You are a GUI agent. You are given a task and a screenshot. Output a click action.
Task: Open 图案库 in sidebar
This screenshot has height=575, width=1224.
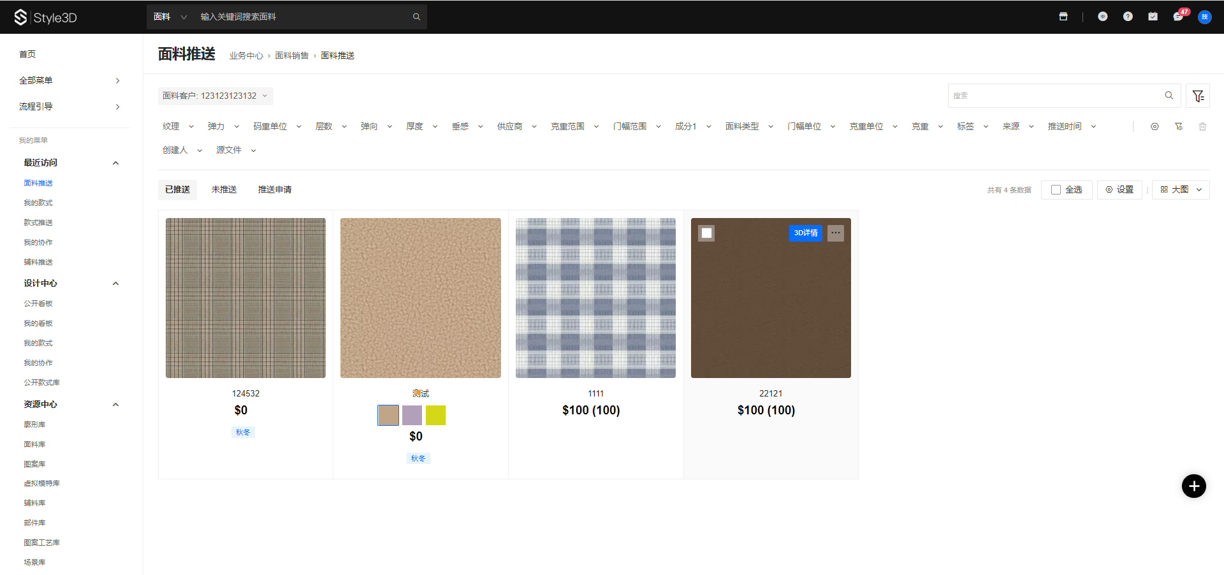pyautogui.click(x=34, y=465)
